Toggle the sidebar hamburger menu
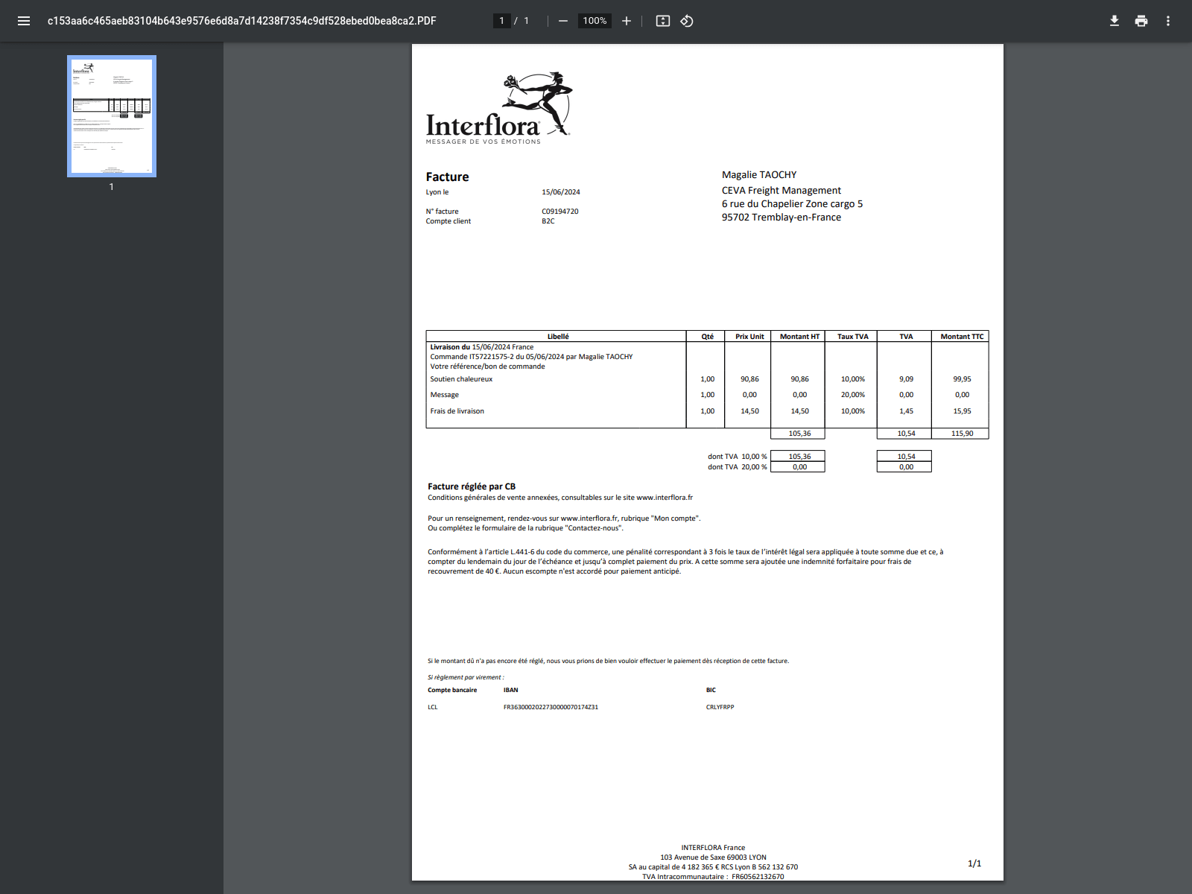 [24, 21]
